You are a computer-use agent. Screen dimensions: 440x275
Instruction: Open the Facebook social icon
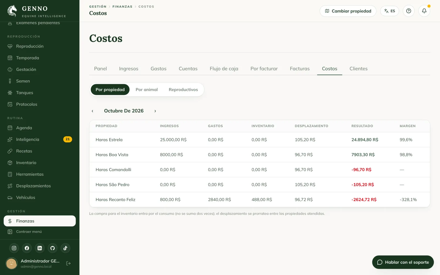point(27,248)
